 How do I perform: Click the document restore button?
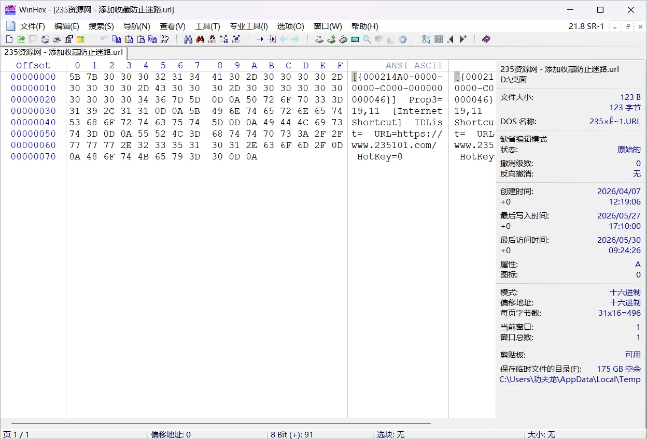pyautogui.click(x=627, y=26)
